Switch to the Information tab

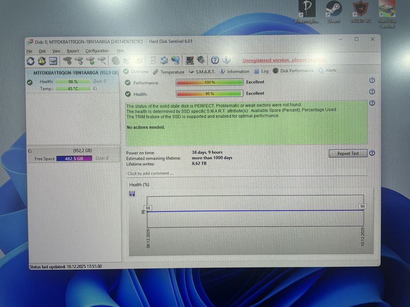click(235, 71)
